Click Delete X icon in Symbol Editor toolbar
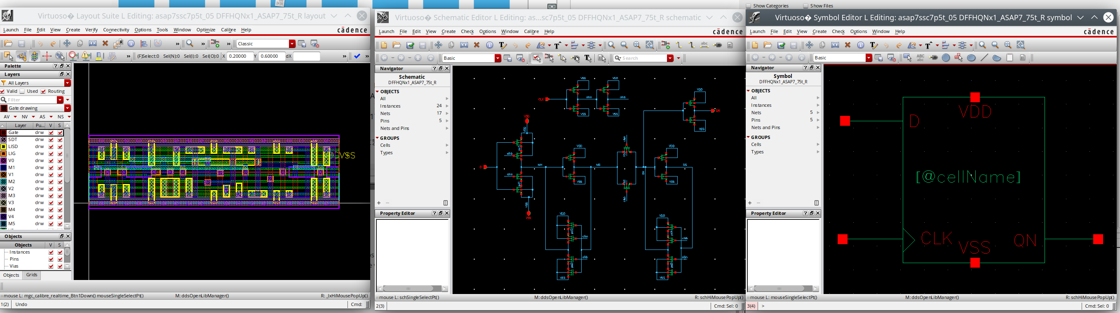1120x313 pixels. click(x=848, y=45)
